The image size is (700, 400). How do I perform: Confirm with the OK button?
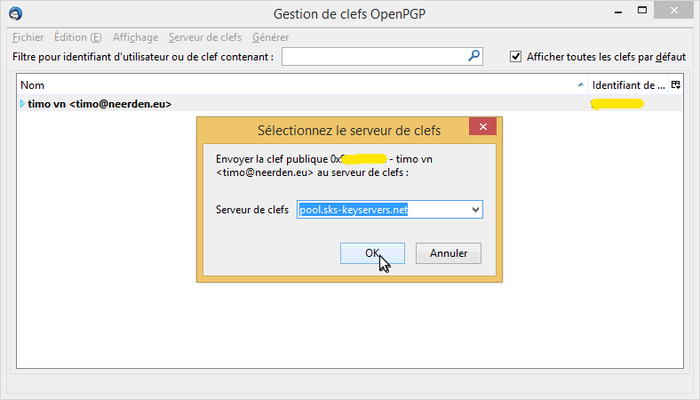[x=372, y=253]
